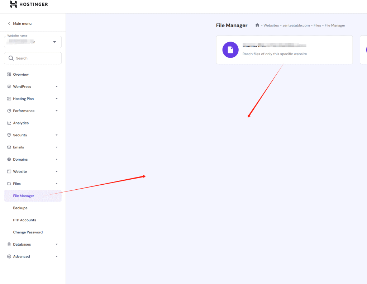Click the Website window icon

[x=9, y=172]
